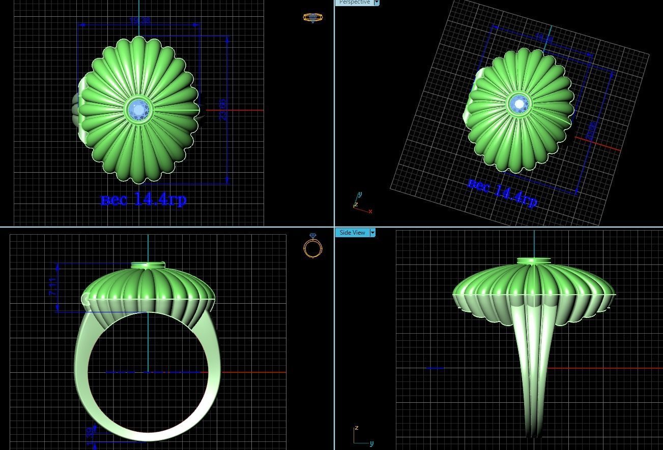Viewport: 663px width, 450px height.
Task: Click the y axis label on perspective gizmo
Action: [x=360, y=194]
